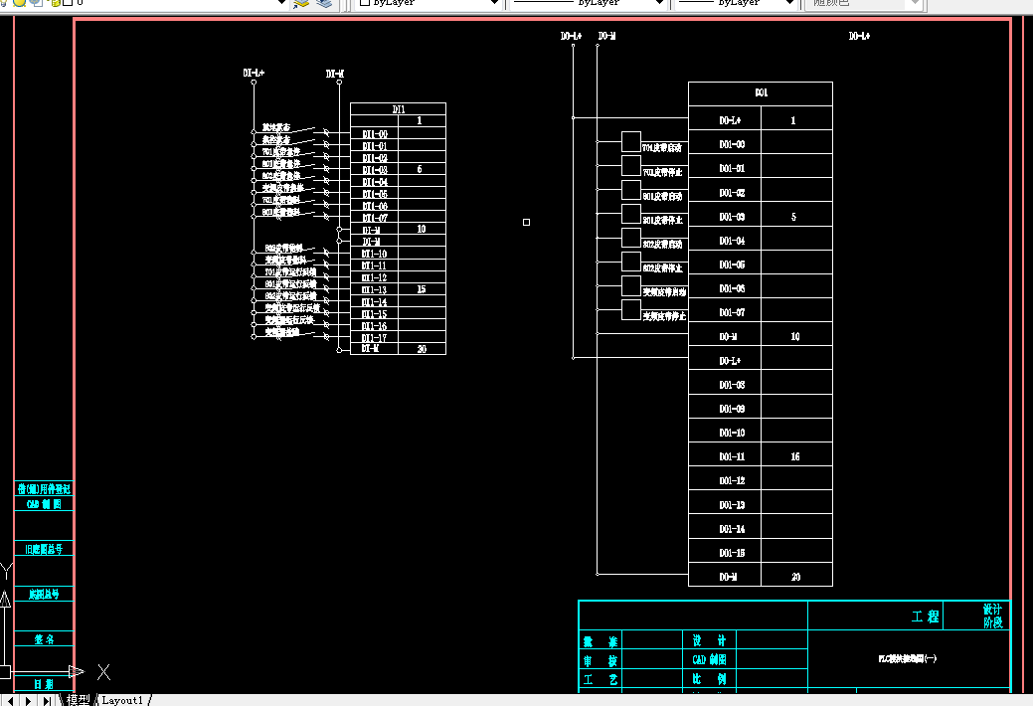The image size is (1033, 706).
Task: Select the DO1-04 terminal label
Action: click(x=732, y=241)
